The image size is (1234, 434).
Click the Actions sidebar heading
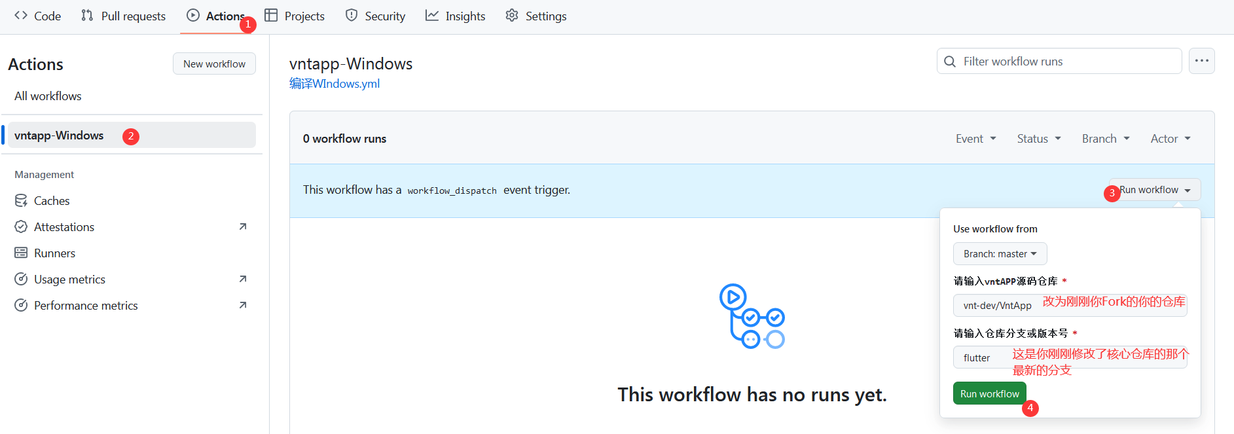(36, 64)
